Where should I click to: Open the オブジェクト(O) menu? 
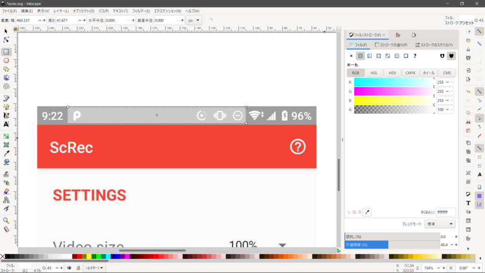pyautogui.click(x=83, y=11)
